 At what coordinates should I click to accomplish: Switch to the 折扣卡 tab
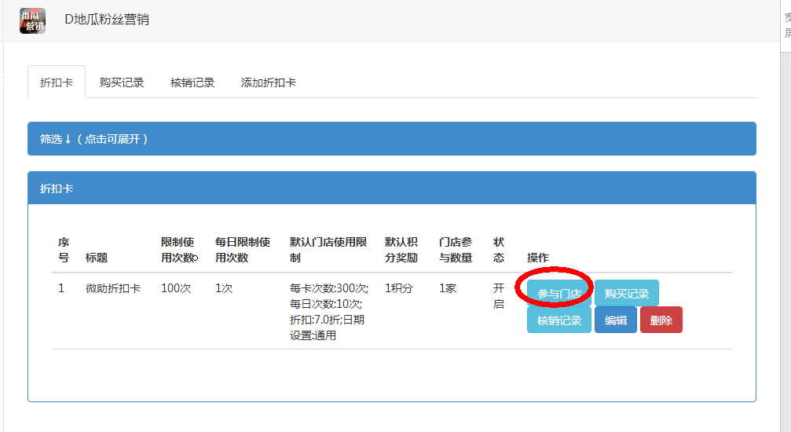pyautogui.click(x=57, y=82)
